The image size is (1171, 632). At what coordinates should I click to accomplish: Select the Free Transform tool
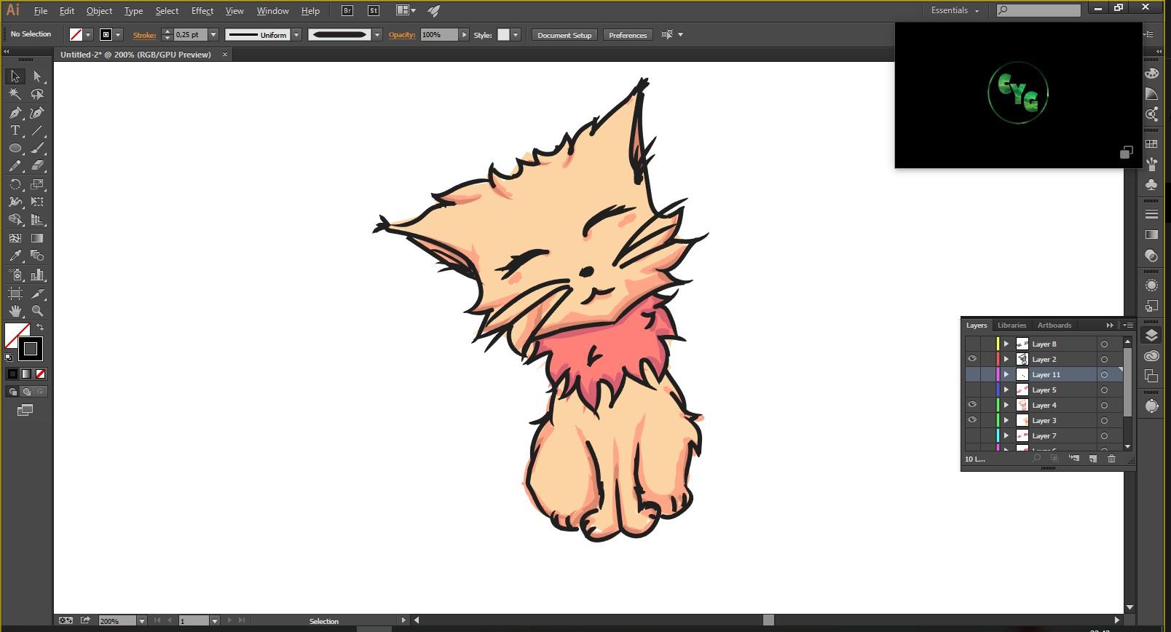point(38,202)
